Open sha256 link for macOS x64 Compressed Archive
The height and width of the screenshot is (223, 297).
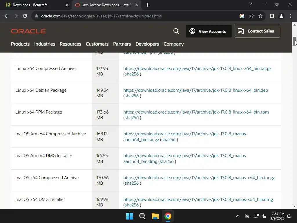pyautogui.click(x=132, y=184)
